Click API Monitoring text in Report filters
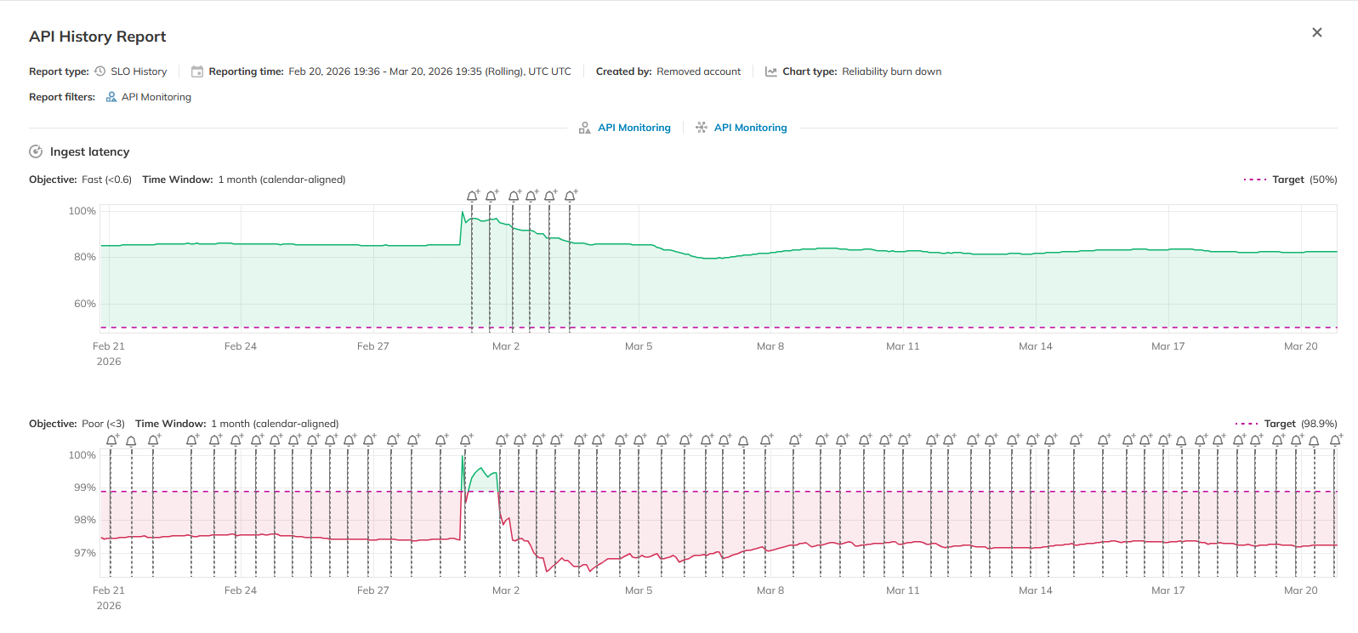 pyautogui.click(x=156, y=97)
